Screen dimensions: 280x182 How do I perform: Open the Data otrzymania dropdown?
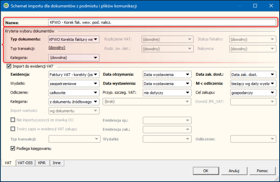pyautogui.click(x=167, y=74)
